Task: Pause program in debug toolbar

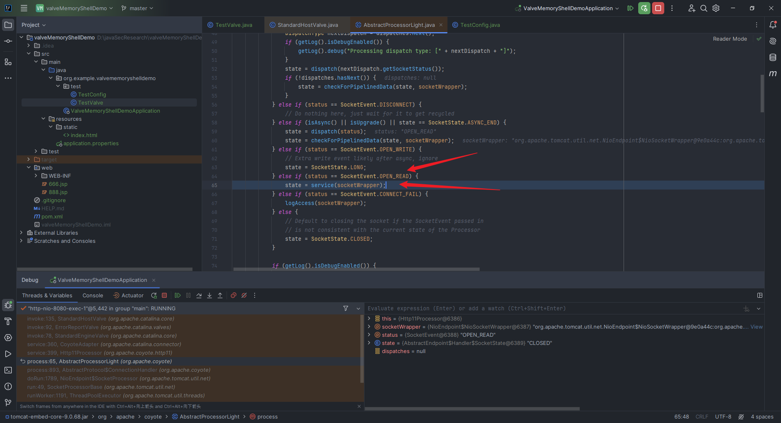Action: pyautogui.click(x=188, y=296)
